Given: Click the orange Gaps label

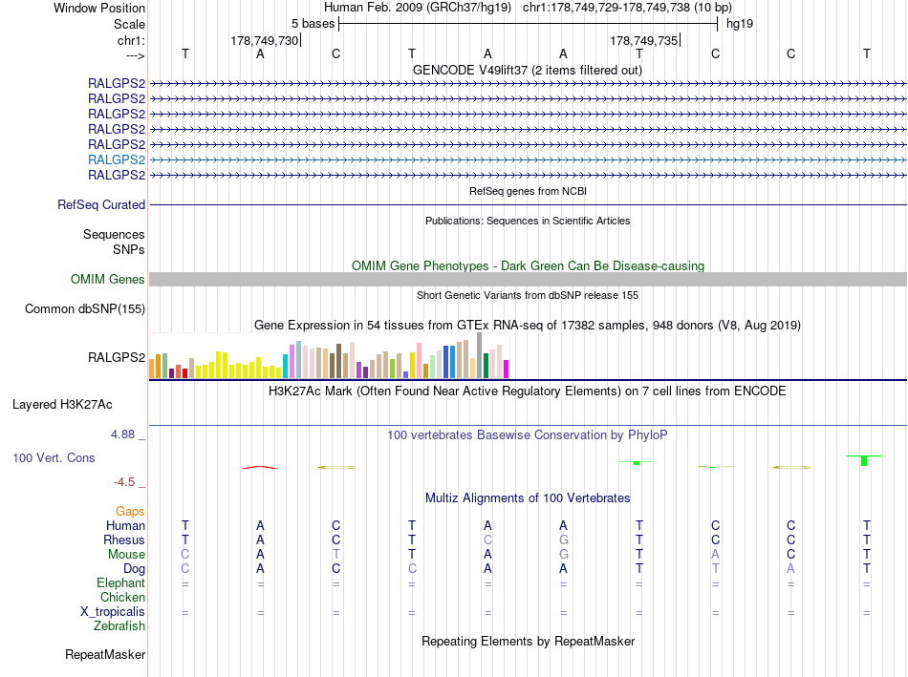Looking at the screenshot, I should pyautogui.click(x=130, y=512).
